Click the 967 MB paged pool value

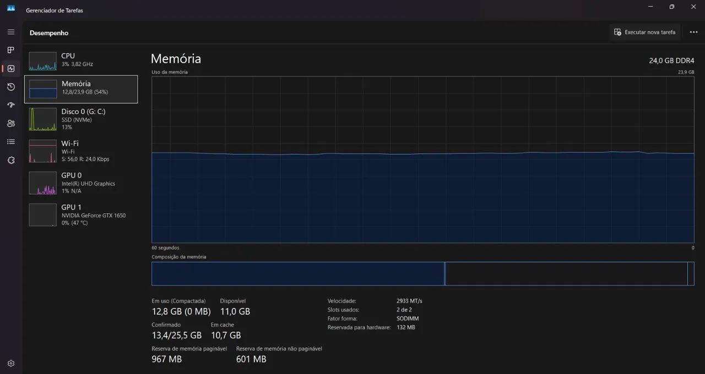click(167, 359)
